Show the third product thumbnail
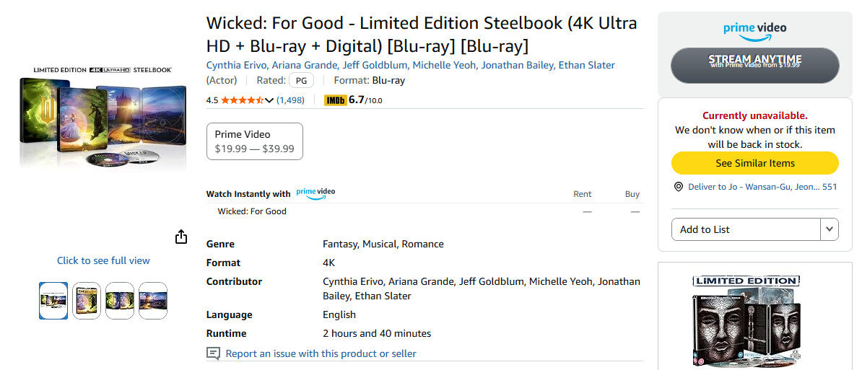862x370 pixels. (120, 301)
